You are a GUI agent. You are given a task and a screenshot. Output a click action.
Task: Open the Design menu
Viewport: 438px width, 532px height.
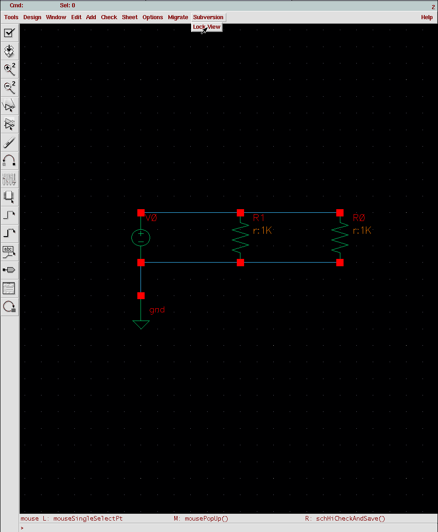click(32, 17)
